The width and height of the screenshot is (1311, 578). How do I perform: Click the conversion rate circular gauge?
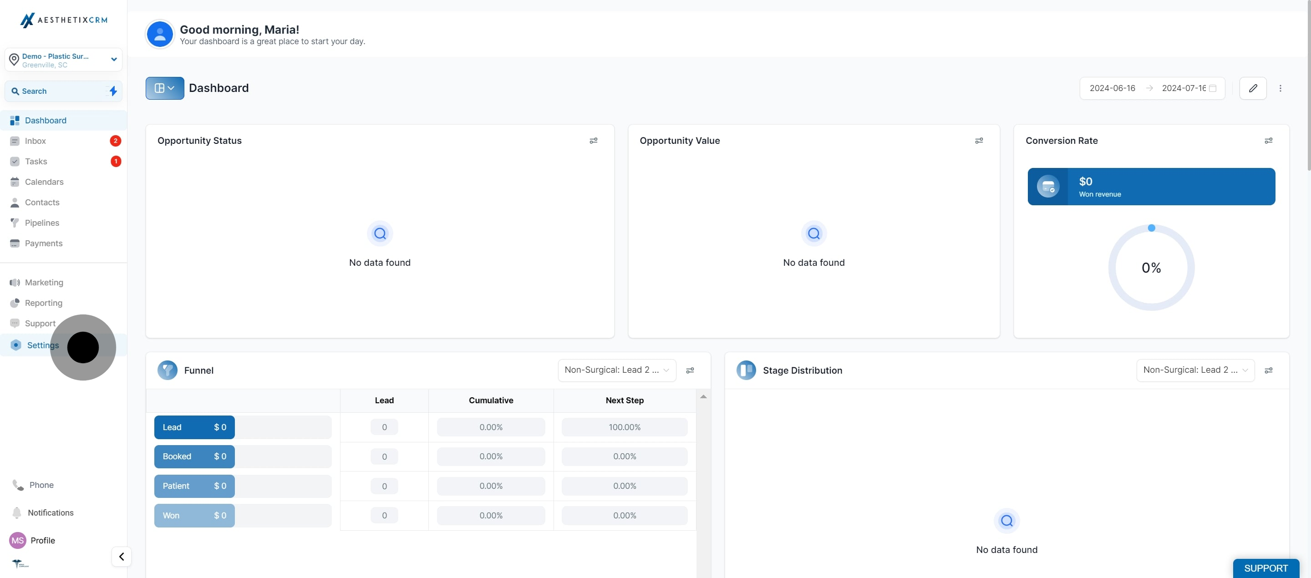pyautogui.click(x=1151, y=268)
